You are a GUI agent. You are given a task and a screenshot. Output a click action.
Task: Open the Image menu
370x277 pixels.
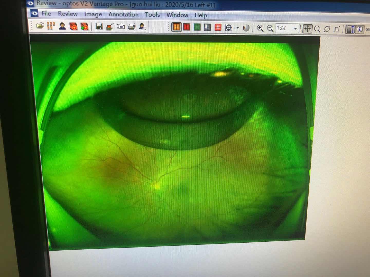93,14
